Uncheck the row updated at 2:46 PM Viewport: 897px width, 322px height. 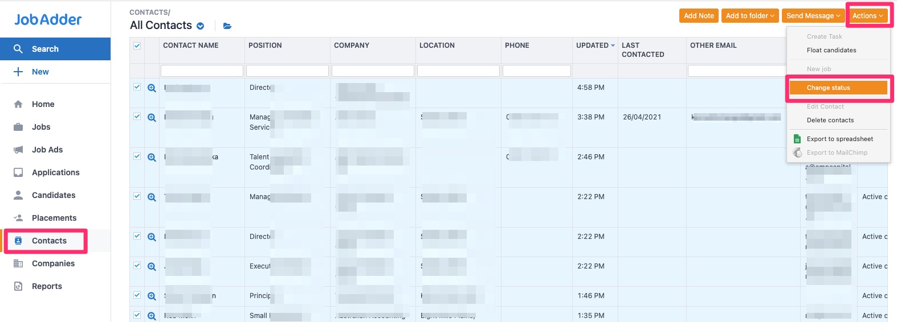tap(137, 156)
